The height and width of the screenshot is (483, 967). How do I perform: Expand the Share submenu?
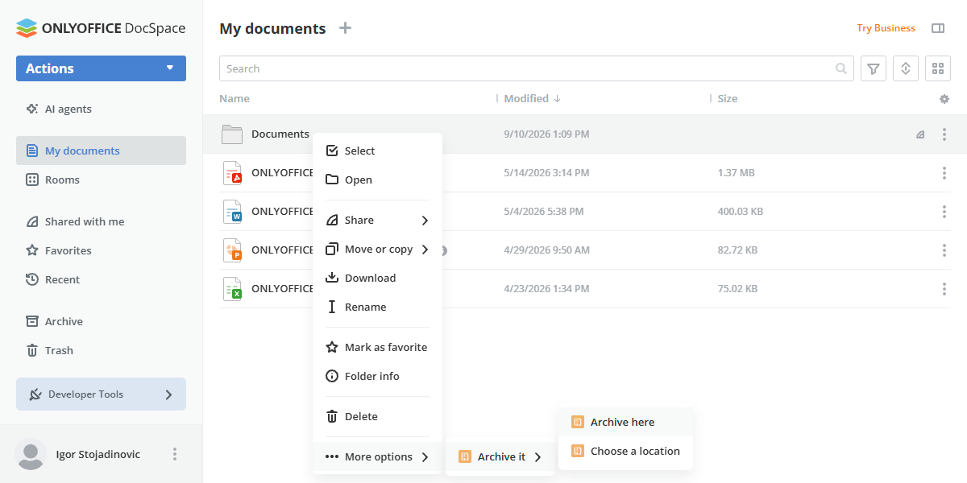[x=377, y=220]
